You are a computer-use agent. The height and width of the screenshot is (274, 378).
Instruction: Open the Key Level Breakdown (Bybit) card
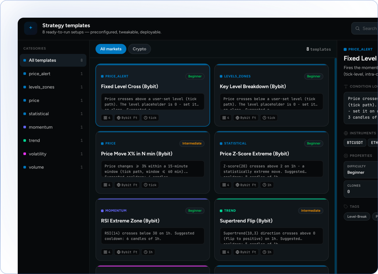point(271,95)
